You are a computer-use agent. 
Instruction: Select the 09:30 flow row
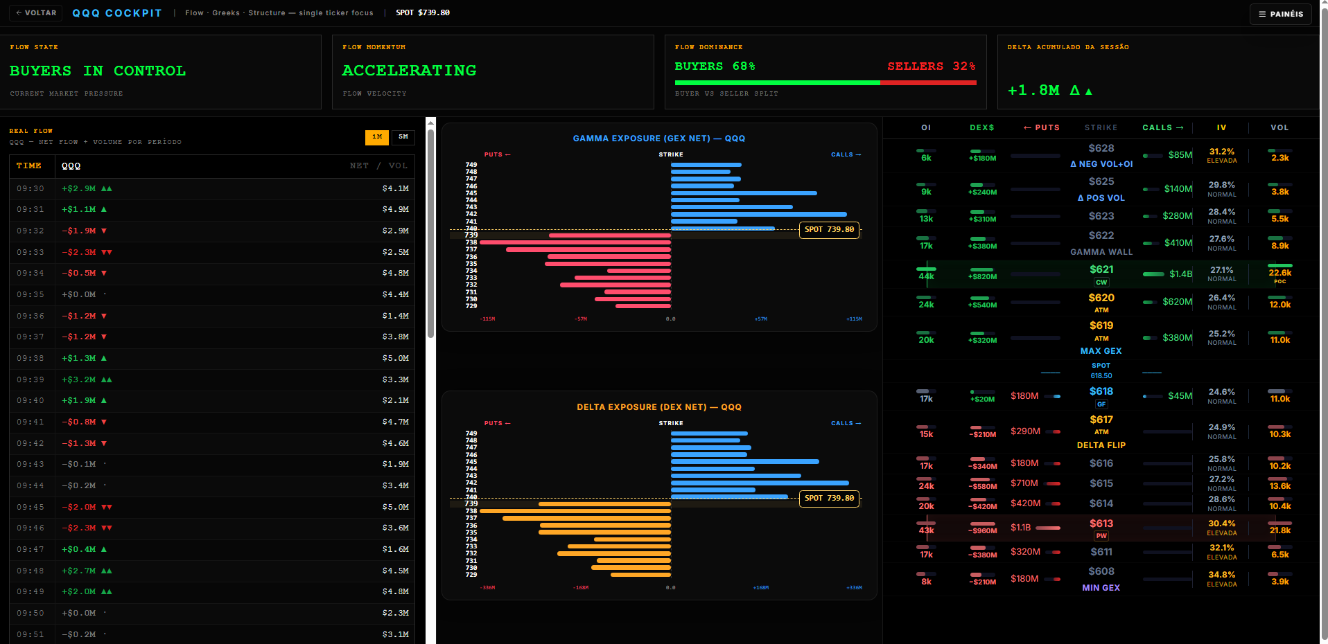[212, 188]
